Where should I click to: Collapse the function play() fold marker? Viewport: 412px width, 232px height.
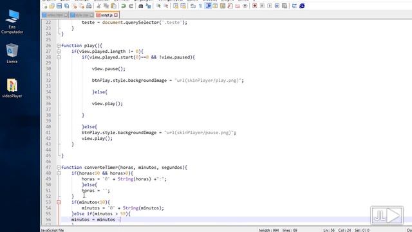coord(59,46)
